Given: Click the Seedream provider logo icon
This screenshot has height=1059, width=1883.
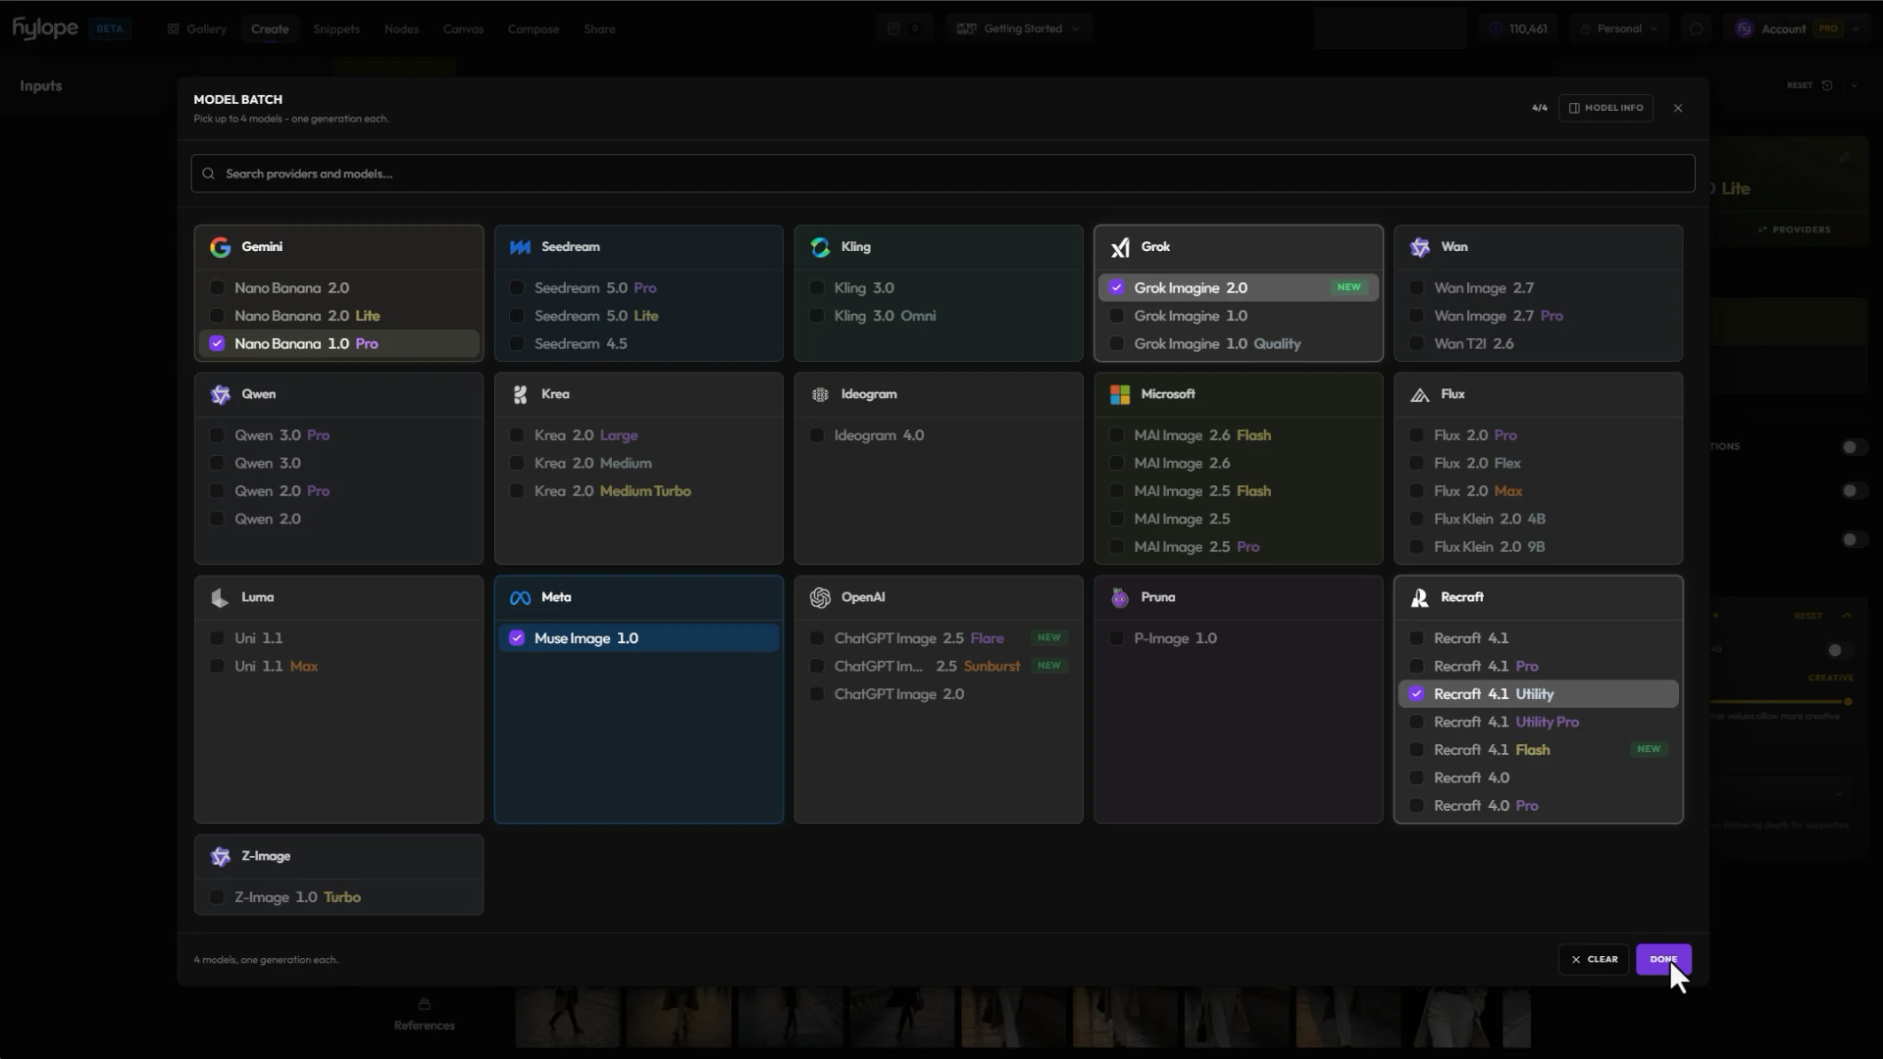Looking at the screenshot, I should pyautogui.click(x=520, y=247).
